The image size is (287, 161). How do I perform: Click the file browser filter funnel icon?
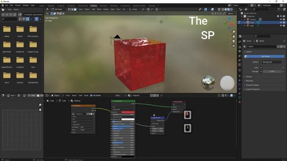(37, 19)
